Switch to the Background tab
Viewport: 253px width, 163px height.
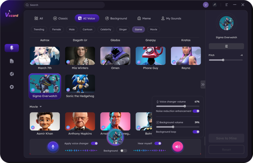click(116, 18)
